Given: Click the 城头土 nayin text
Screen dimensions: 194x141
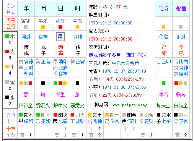Looking at the screenshot, I should tap(164, 105).
